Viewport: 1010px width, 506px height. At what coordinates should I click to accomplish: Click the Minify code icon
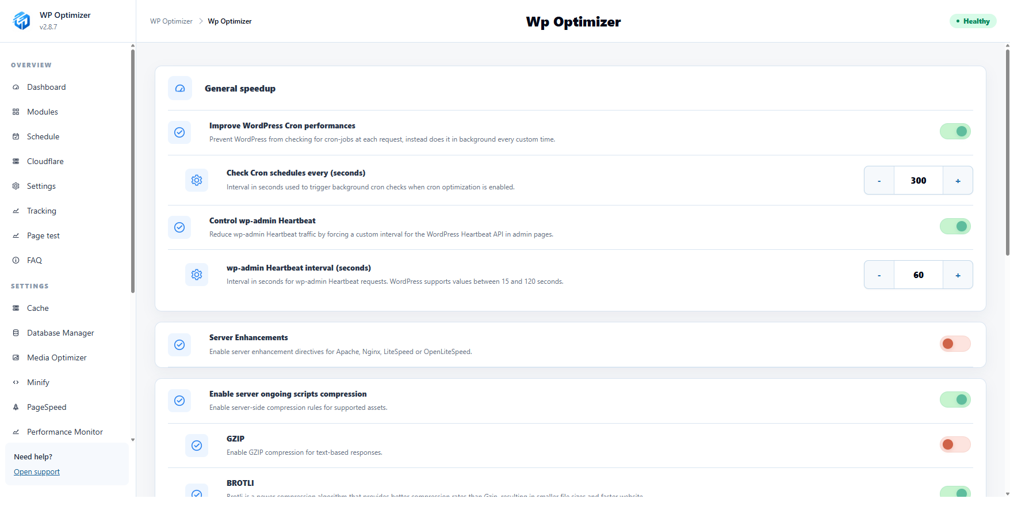click(x=16, y=383)
